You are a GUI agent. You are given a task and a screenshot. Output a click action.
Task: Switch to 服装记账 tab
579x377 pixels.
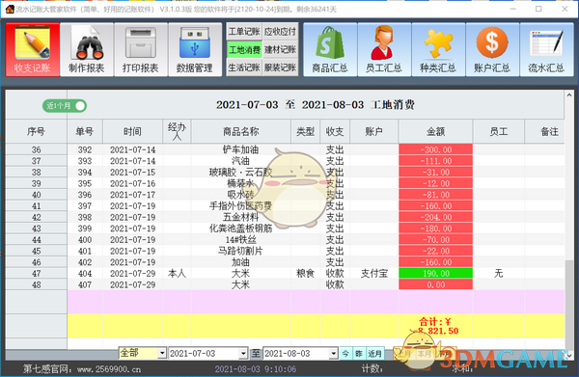click(x=280, y=67)
